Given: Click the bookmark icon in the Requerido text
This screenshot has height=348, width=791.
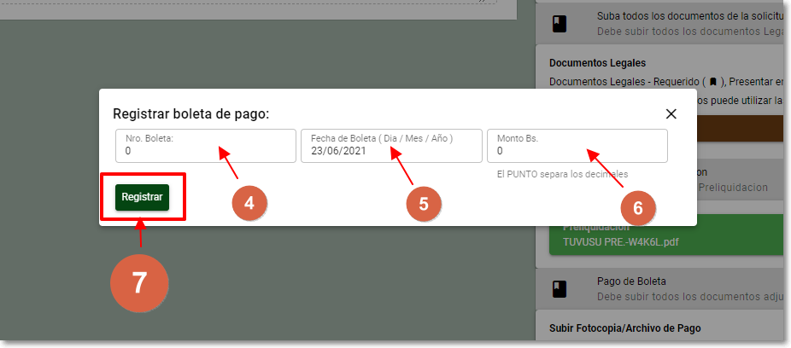Looking at the screenshot, I should 713,82.
